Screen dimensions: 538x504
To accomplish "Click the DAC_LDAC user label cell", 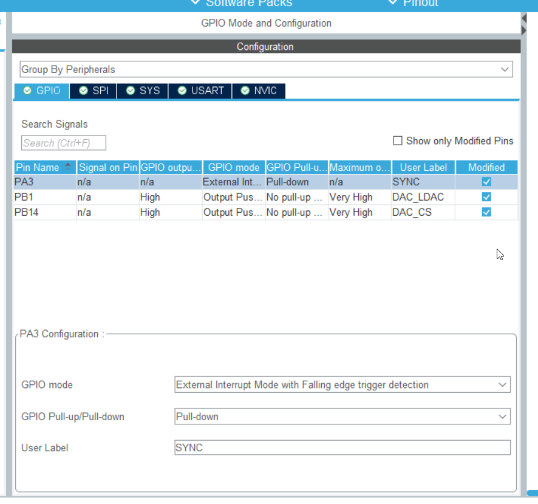I will [x=423, y=197].
